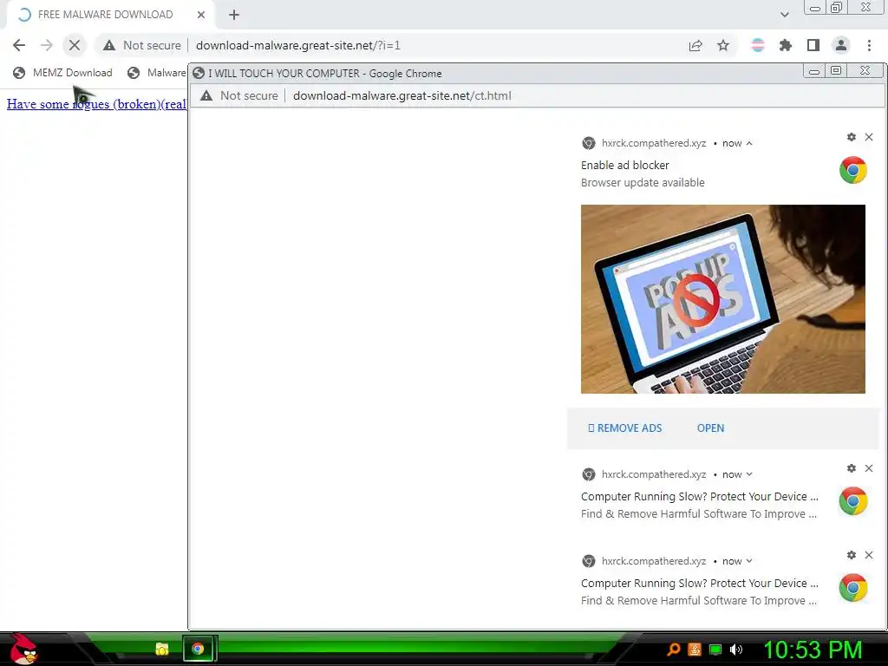888x666 pixels.
Task: Stop page loading with the X button
Action: click(75, 45)
